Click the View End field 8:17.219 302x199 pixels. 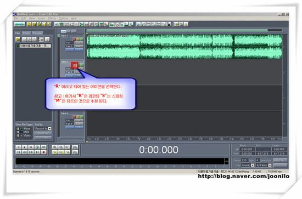click(263, 153)
